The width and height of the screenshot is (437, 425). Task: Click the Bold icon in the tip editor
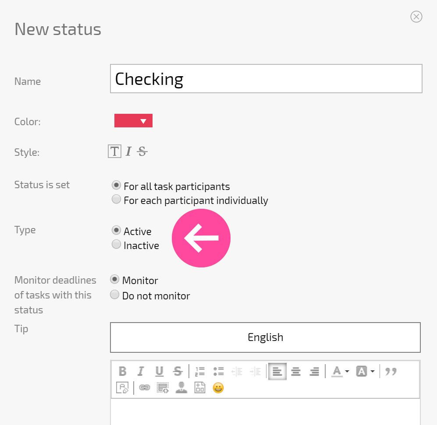(122, 371)
